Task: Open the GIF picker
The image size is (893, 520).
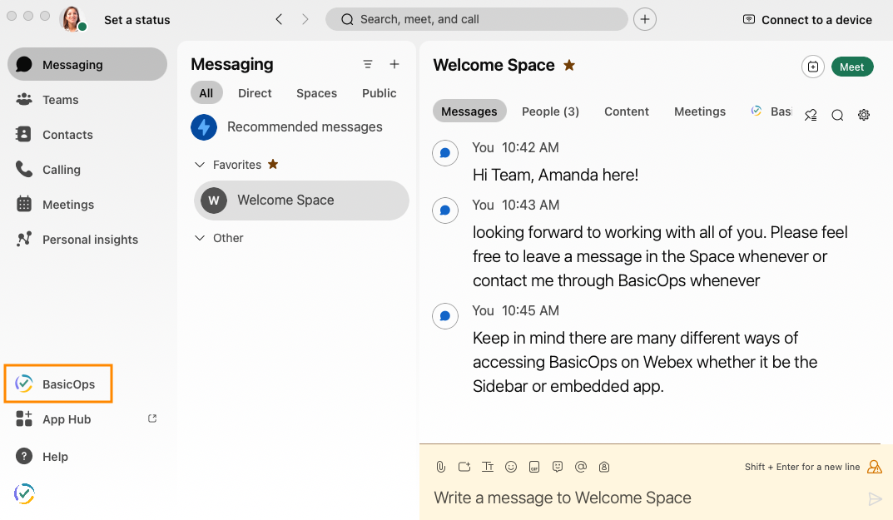Action: tap(533, 467)
